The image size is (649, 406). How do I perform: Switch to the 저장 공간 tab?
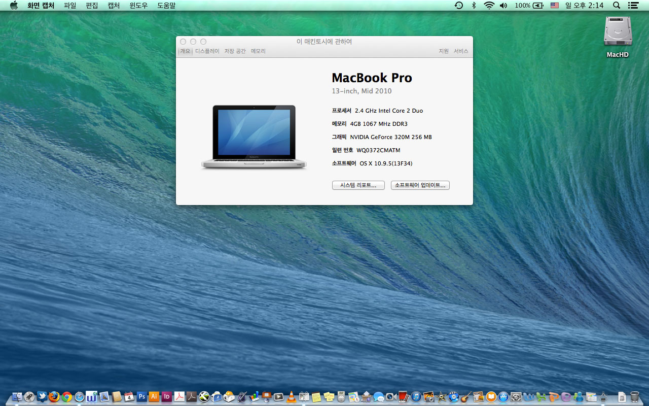point(235,51)
